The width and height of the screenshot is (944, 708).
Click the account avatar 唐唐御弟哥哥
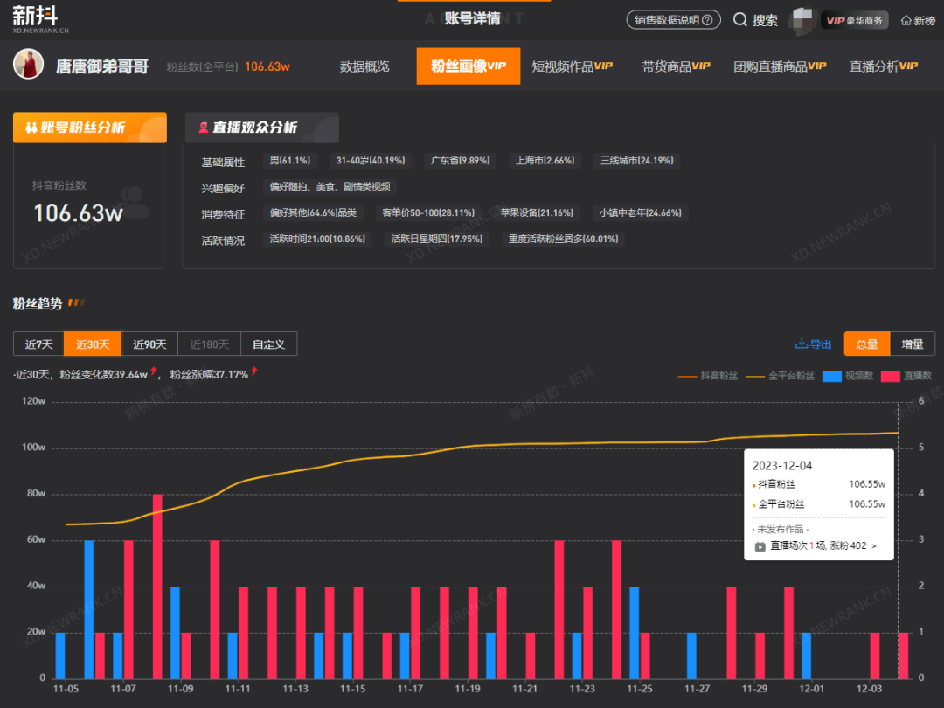tap(28, 66)
